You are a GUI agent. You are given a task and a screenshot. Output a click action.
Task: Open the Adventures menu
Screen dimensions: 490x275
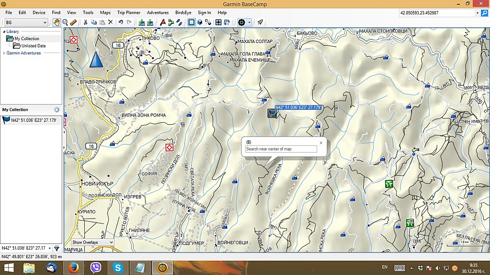coord(158,12)
